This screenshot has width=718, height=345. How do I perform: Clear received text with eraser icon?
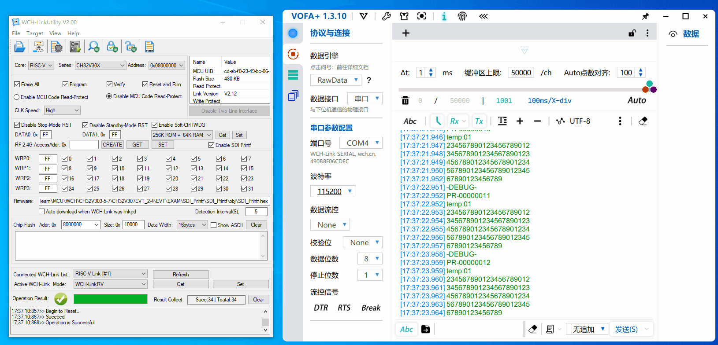click(x=643, y=121)
